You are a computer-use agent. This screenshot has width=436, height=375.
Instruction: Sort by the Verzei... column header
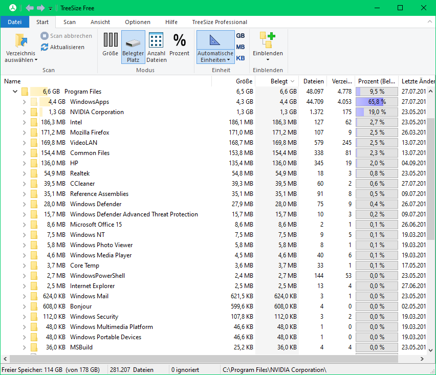pos(341,81)
